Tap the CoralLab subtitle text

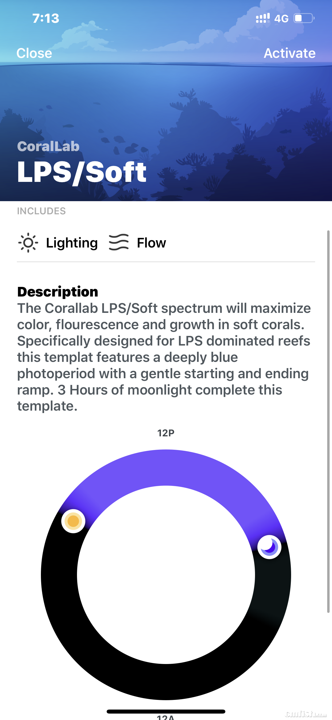point(48,146)
